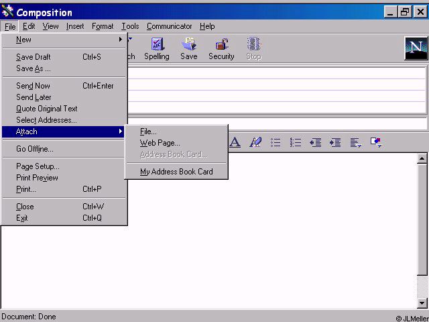Choose Save As from the menu
The height and width of the screenshot is (322, 429).
(x=64, y=68)
